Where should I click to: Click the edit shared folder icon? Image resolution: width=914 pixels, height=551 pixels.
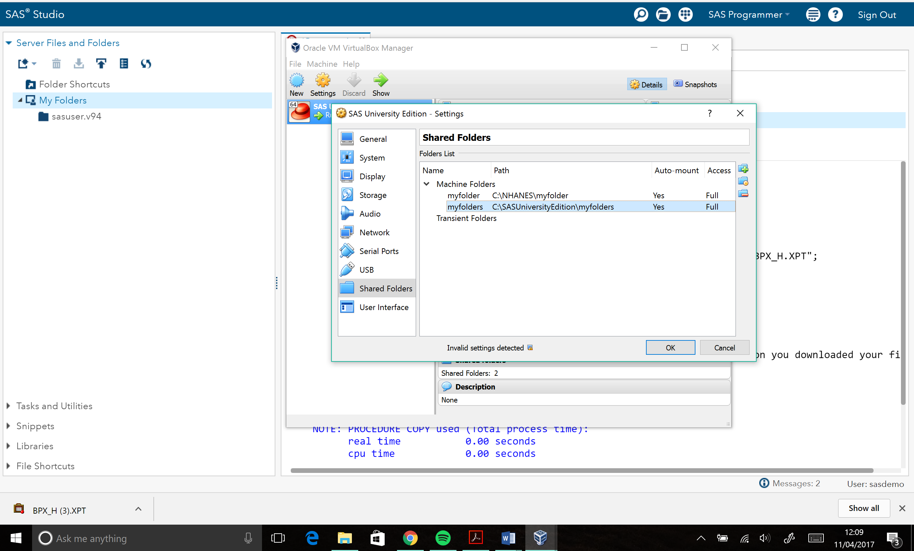(x=743, y=181)
